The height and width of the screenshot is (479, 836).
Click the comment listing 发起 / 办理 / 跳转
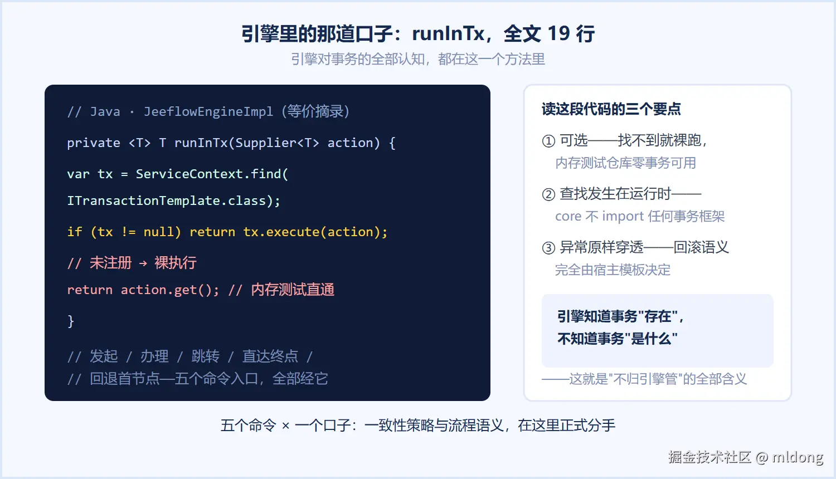point(190,356)
